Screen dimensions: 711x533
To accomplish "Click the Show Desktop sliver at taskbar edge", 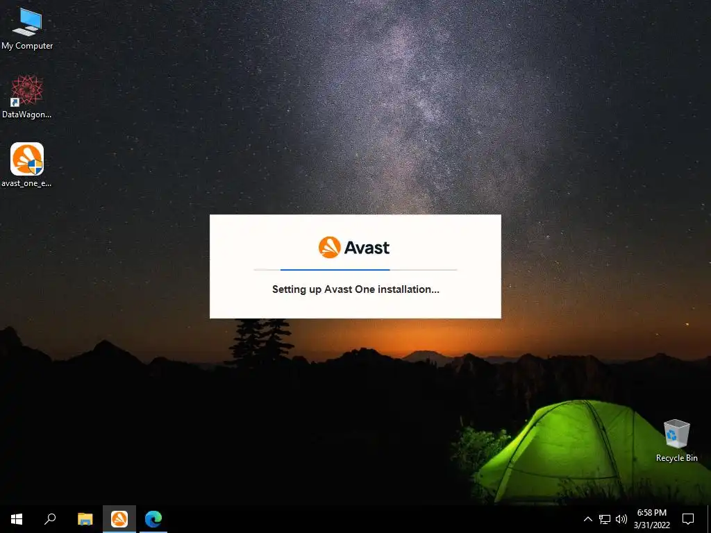I will [709, 519].
